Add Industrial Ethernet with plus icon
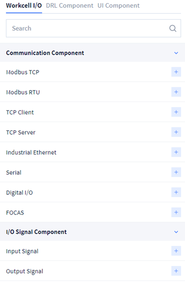185x284 pixels. point(176,152)
